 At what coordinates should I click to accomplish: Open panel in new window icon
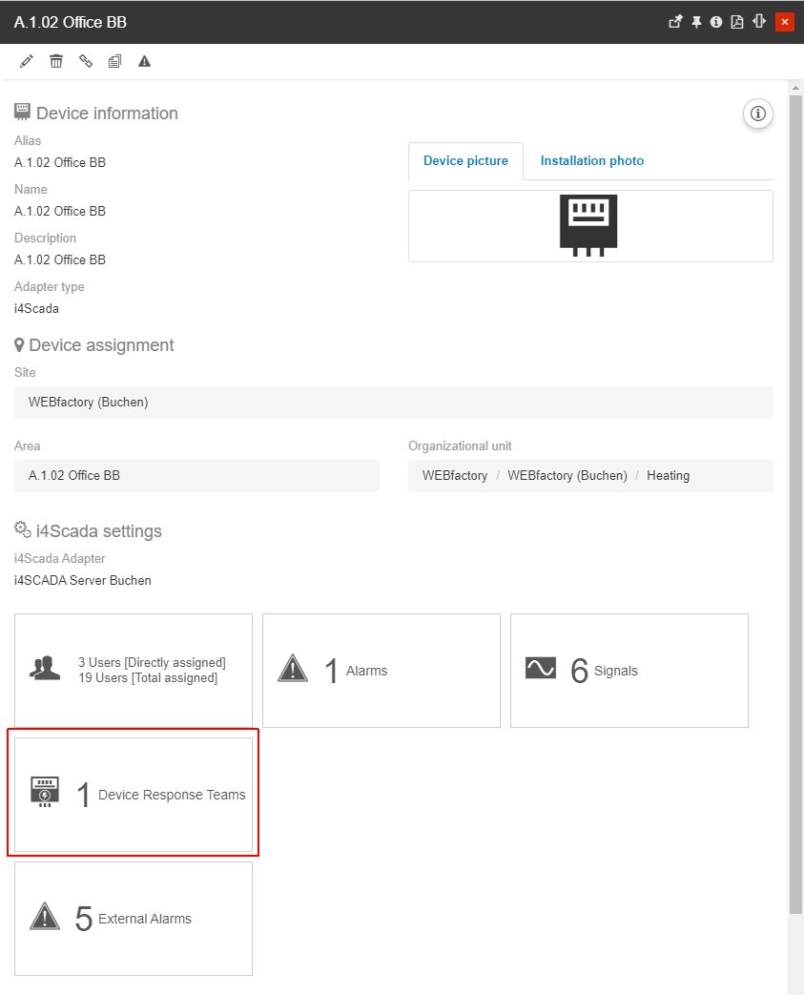pos(675,22)
